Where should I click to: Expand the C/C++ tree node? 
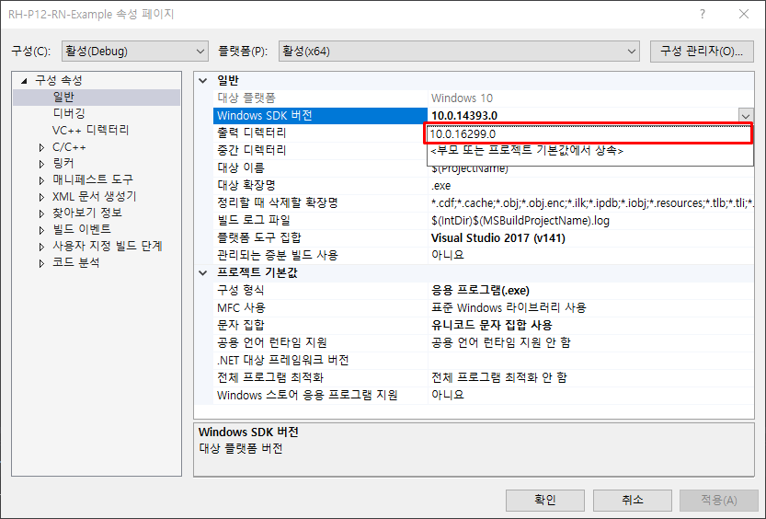coord(41,147)
